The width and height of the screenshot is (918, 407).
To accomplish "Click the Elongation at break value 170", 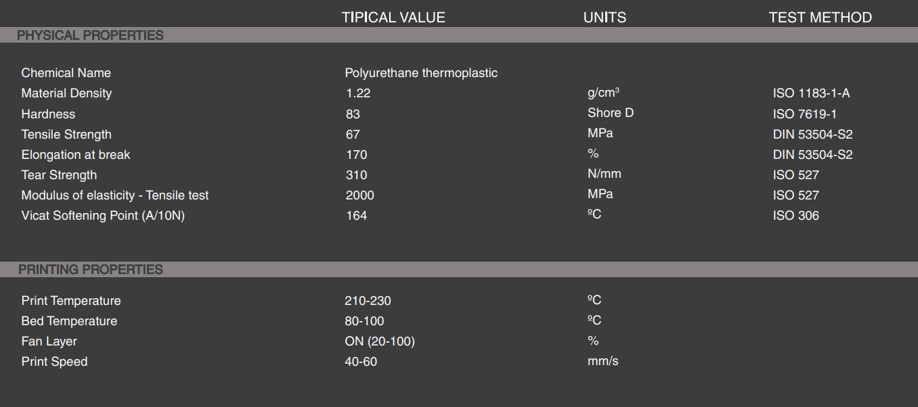I will coord(357,155).
